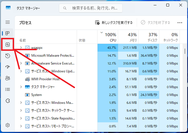Image resolution: width=188 pixels, height=133 pixels.
Task: Click the Antimalware Service Executable process icon
Action: 27,63
